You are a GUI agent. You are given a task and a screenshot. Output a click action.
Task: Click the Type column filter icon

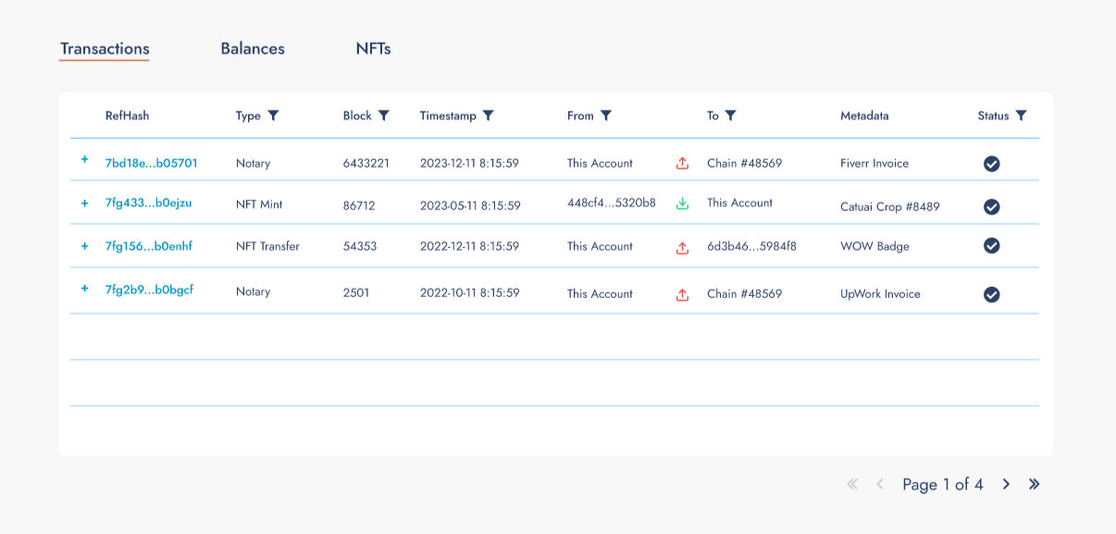point(273,116)
